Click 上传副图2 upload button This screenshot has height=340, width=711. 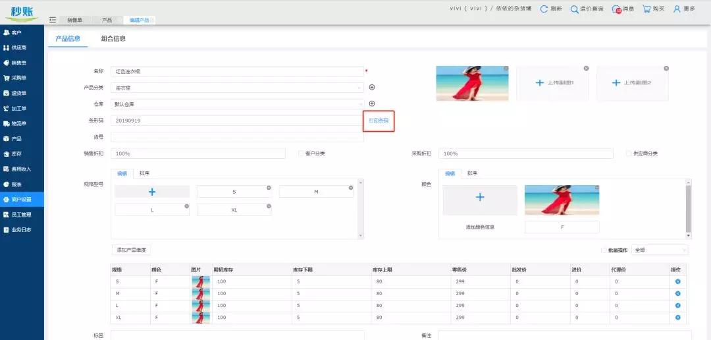[633, 83]
